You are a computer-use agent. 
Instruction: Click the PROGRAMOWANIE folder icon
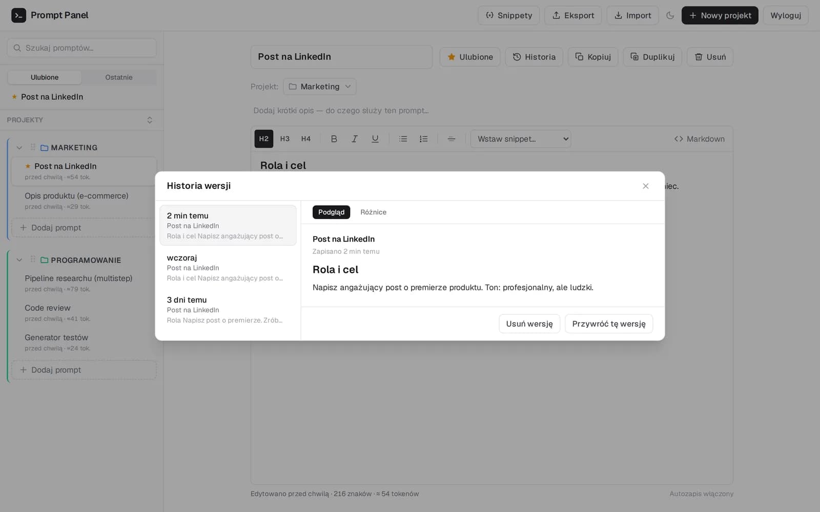point(45,260)
